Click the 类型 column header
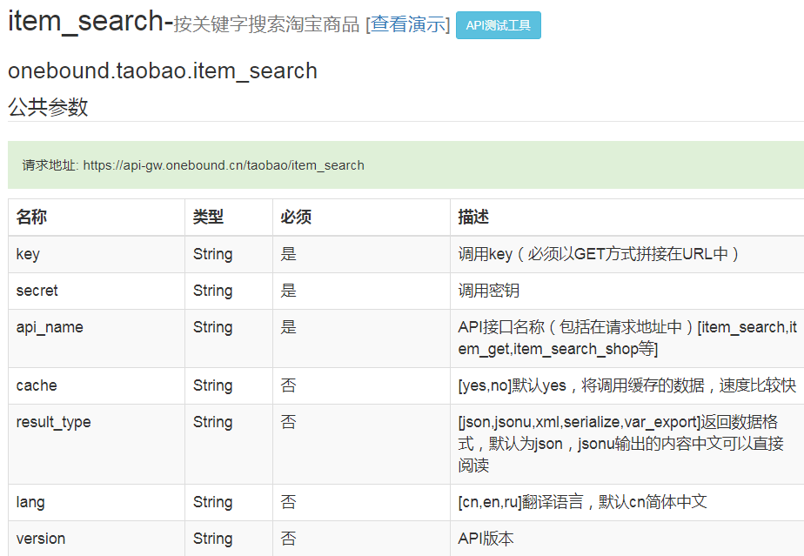The image size is (804, 556). 208,217
